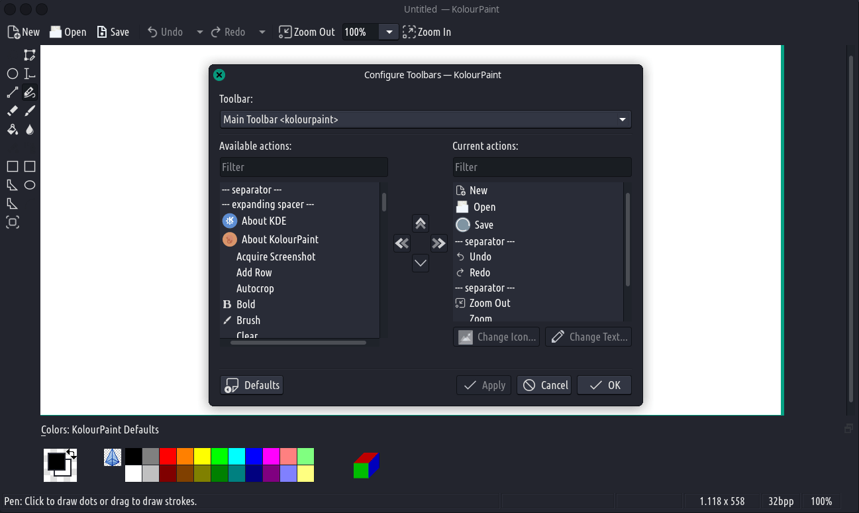Select Zoom Out in Current actions list

[x=538, y=303]
